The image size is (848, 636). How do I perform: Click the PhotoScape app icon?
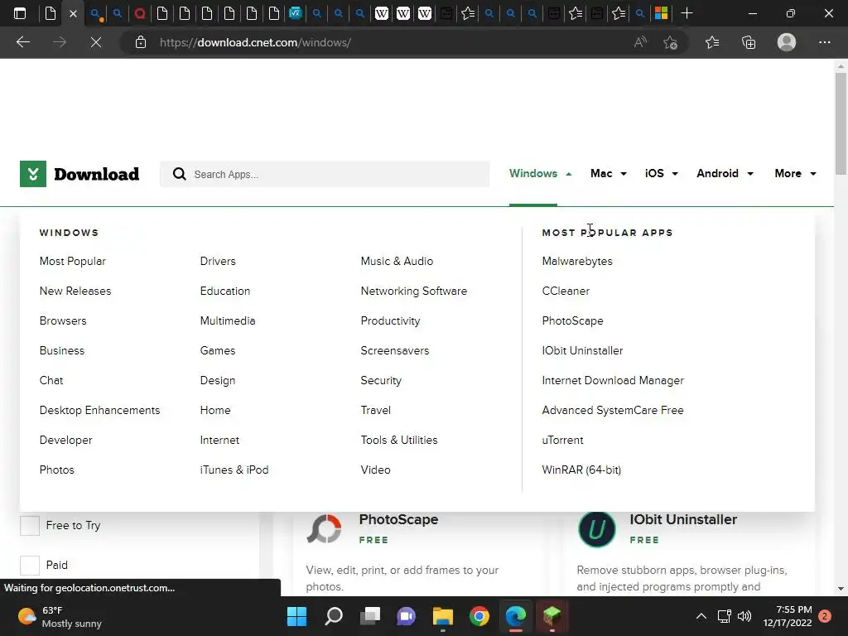point(324,528)
